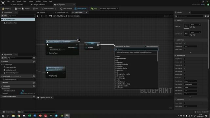Open Find in blueprint
Screen dimensions: 210x118
(x=35, y=9)
